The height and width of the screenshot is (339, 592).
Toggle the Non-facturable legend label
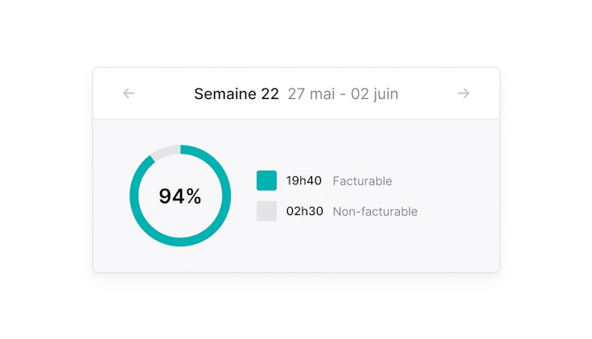pyautogui.click(x=375, y=212)
